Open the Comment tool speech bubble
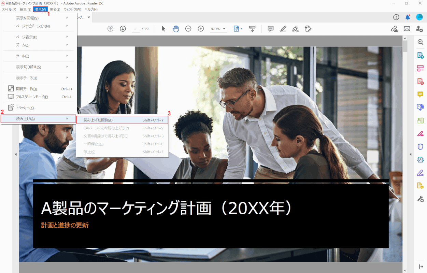The height and width of the screenshot is (273, 427). click(x=270, y=29)
